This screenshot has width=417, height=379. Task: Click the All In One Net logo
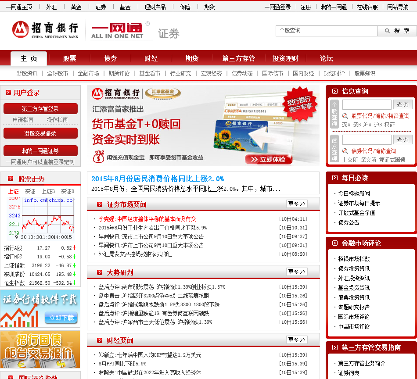[117, 31]
